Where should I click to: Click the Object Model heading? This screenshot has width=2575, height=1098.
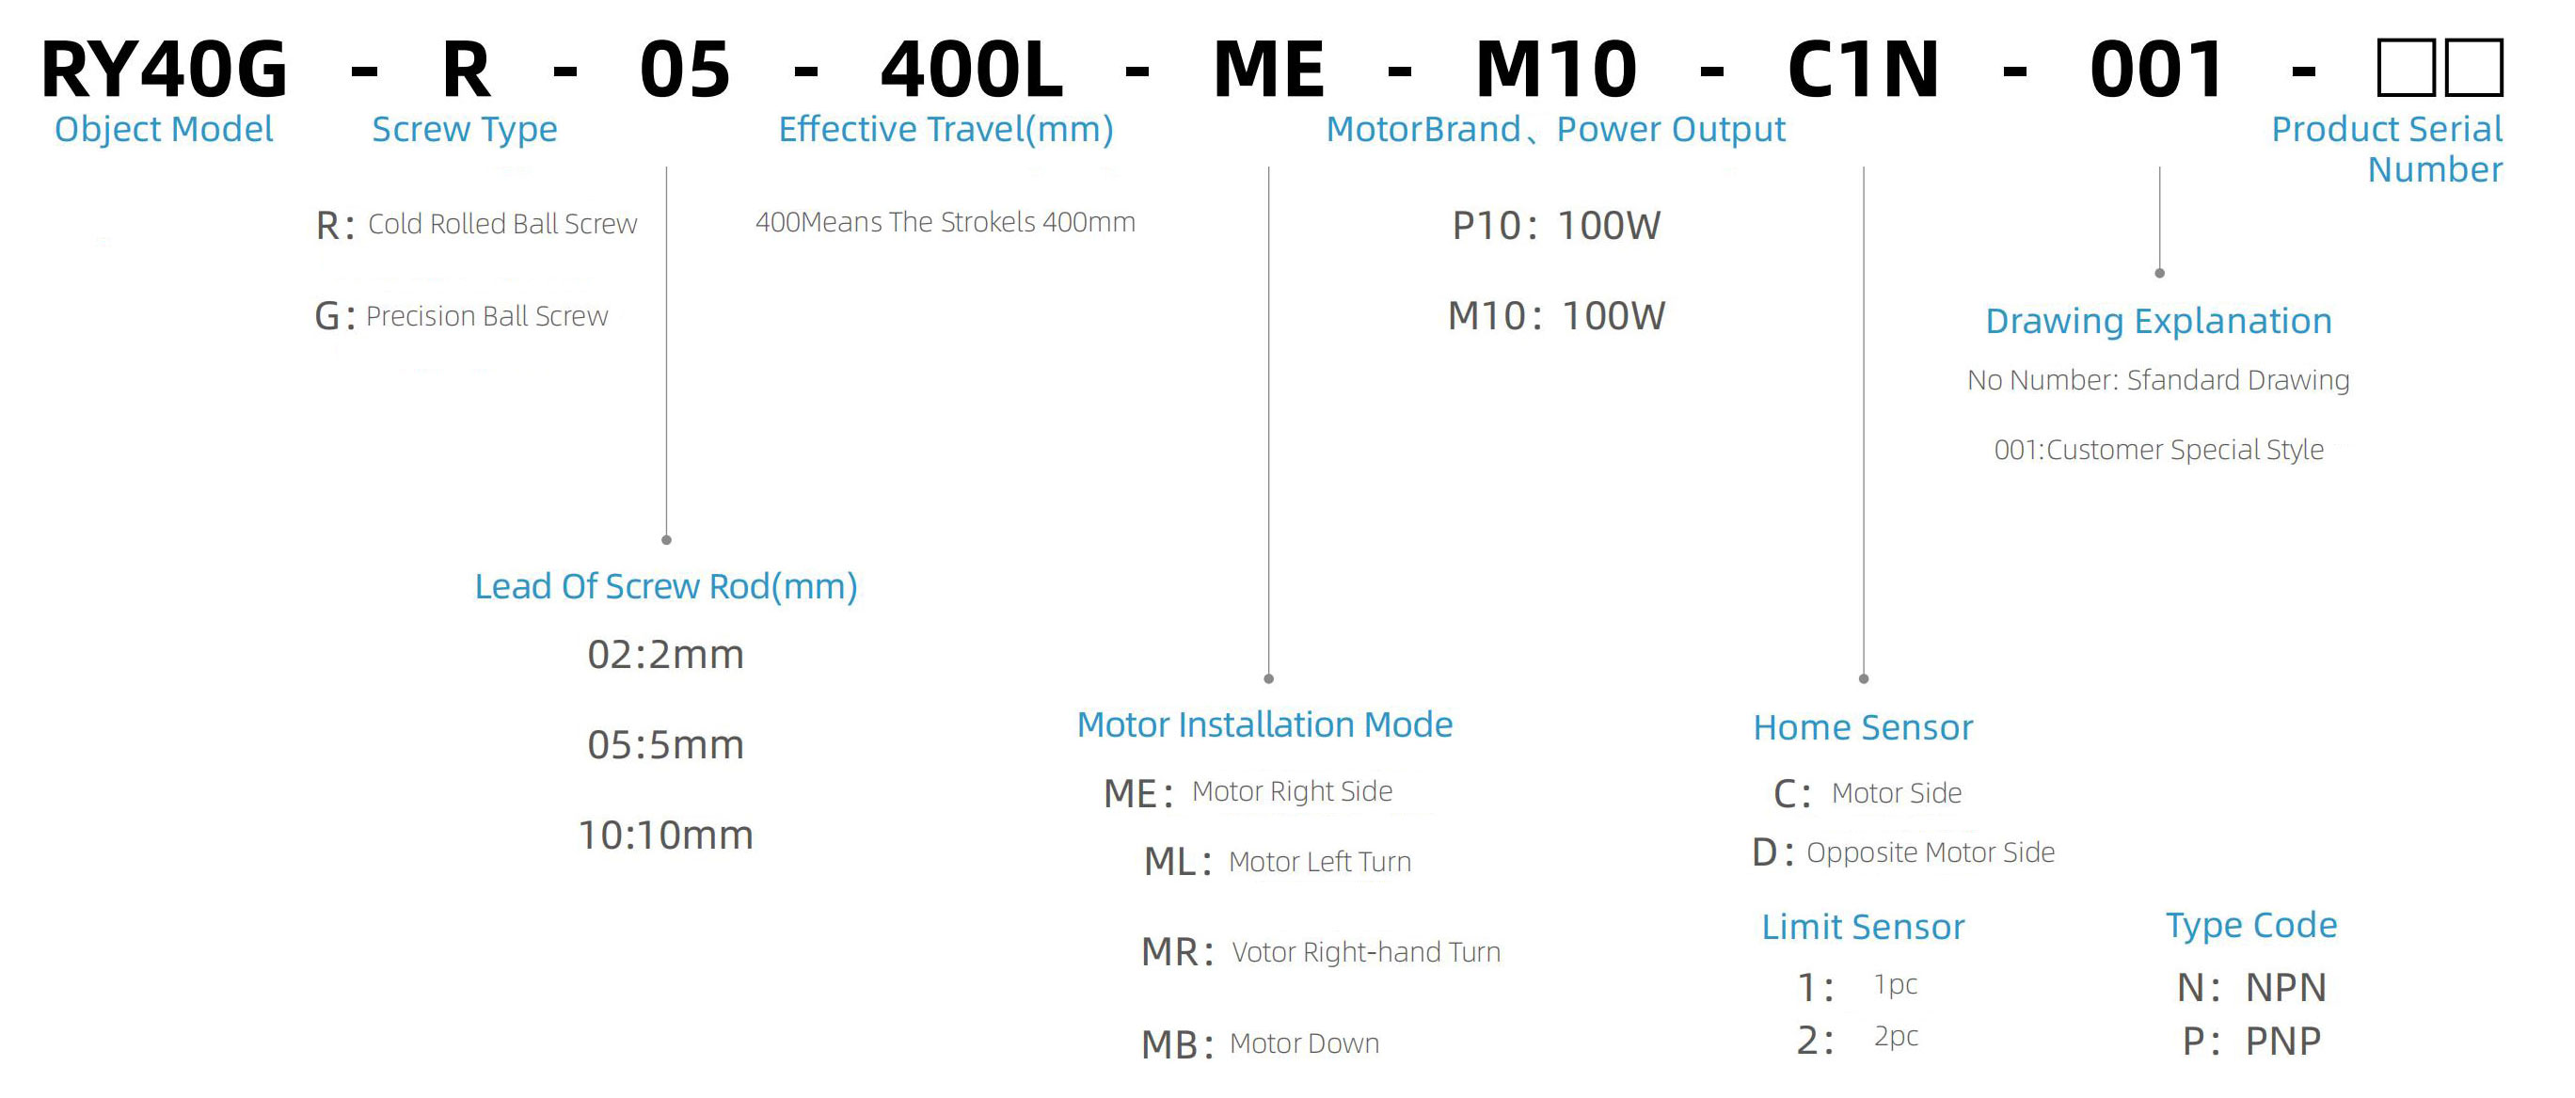[164, 129]
